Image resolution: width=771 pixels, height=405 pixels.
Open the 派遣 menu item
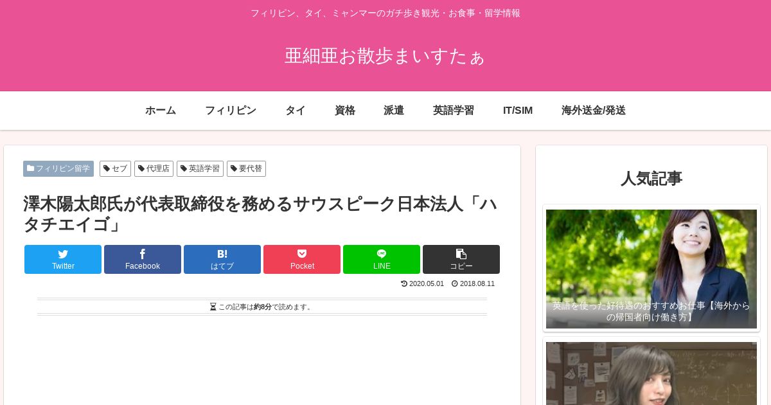pos(394,111)
